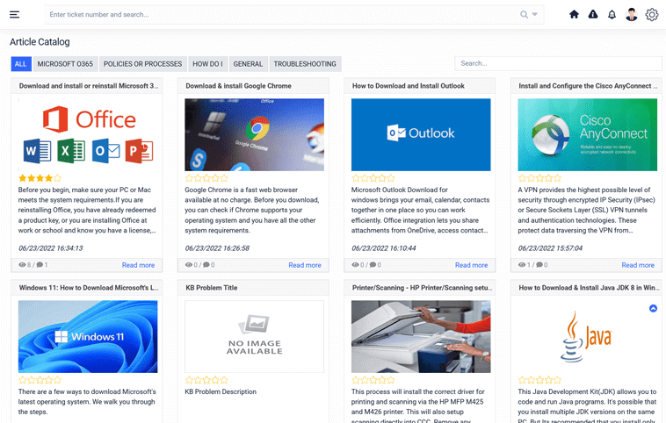Click the date 06/23/2022 16:34:13
This screenshot has height=423, width=666.
[51, 248]
